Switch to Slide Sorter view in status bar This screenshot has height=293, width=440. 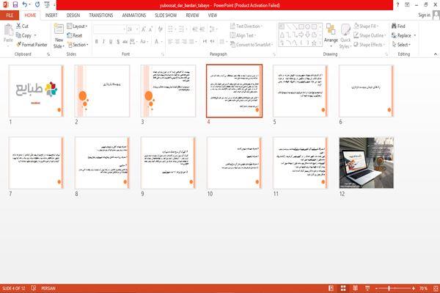click(x=343, y=288)
